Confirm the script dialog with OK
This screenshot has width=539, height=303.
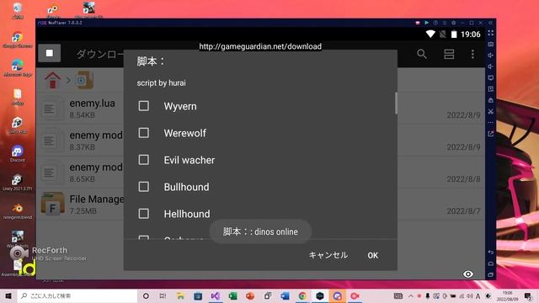372,255
